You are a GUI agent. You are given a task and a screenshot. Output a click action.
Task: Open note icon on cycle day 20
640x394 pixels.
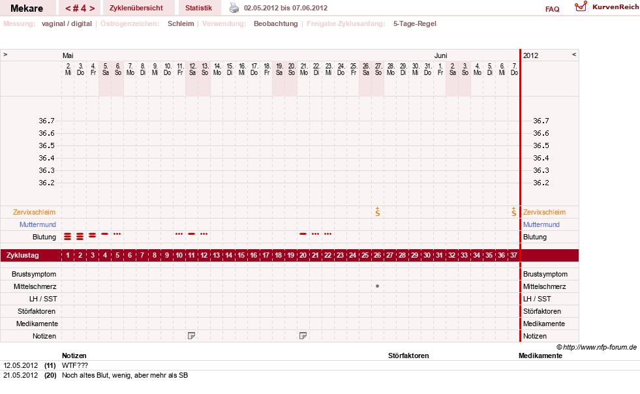point(303,335)
